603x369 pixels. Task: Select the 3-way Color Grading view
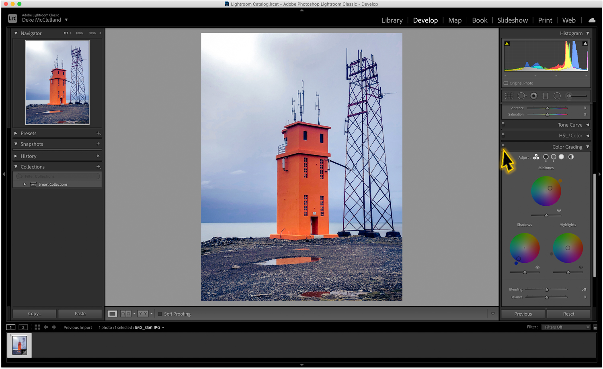coord(536,157)
